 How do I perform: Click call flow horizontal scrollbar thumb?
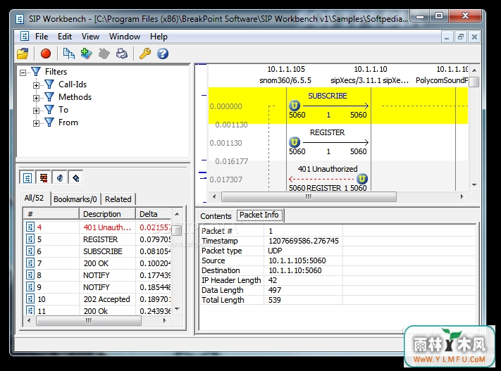(x=309, y=196)
